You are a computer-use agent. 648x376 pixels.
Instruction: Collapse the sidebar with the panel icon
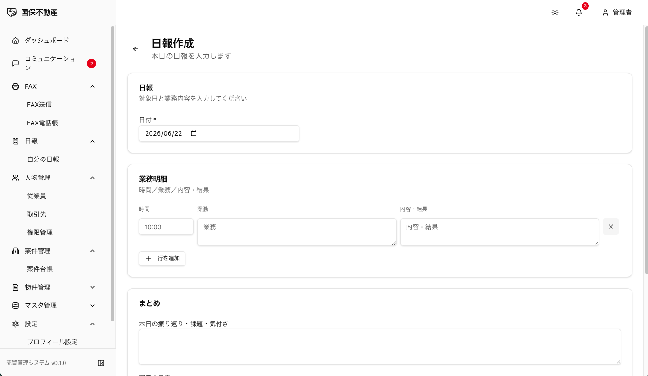click(x=101, y=363)
